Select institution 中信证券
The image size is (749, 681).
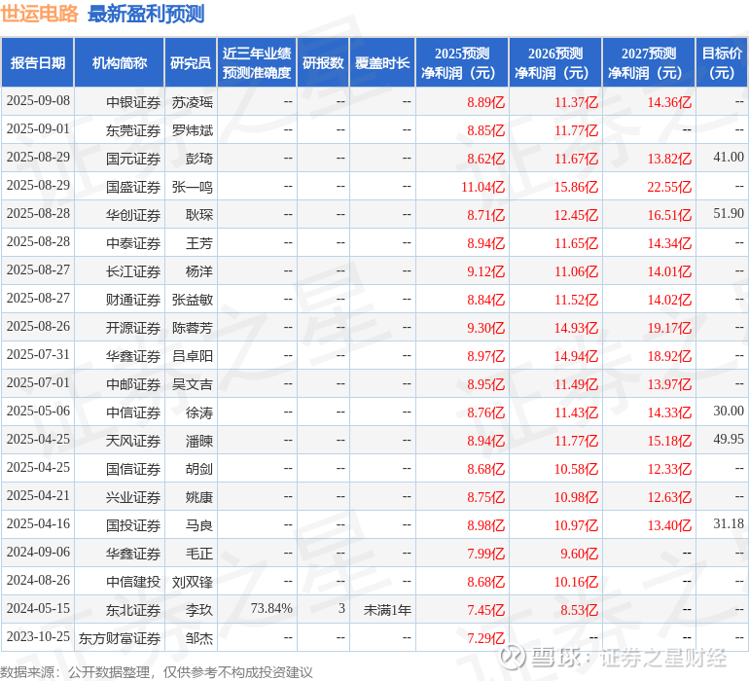click(133, 412)
